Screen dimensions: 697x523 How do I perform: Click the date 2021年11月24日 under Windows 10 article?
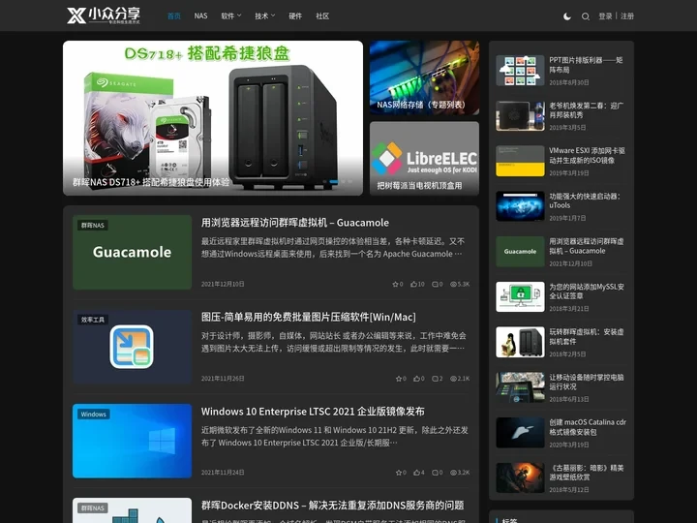pos(223,473)
